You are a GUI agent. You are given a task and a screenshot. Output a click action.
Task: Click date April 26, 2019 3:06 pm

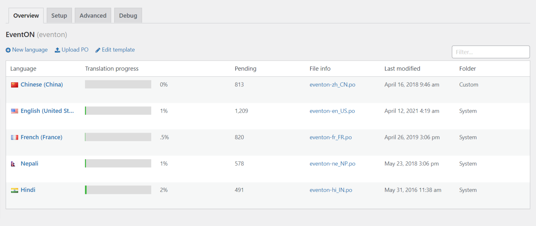click(412, 137)
